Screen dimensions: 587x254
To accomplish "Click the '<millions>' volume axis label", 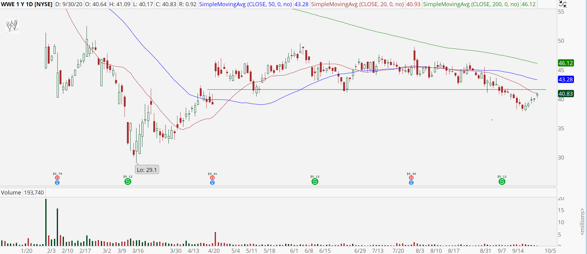I will click(582, 222).
